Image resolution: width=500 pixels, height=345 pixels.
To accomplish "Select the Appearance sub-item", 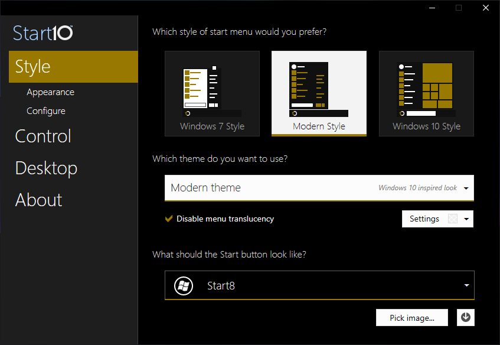I will click(50, 92).
